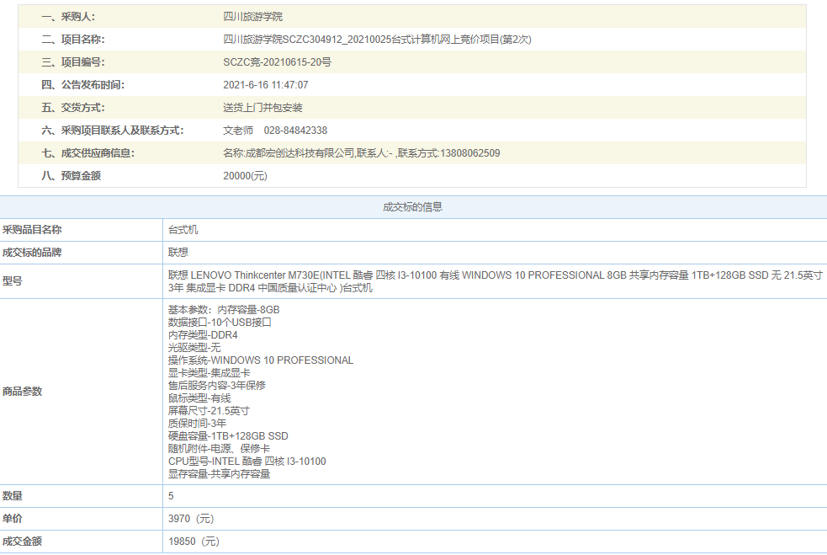
Task: Select the row label 数量
Action: point(12,496)
